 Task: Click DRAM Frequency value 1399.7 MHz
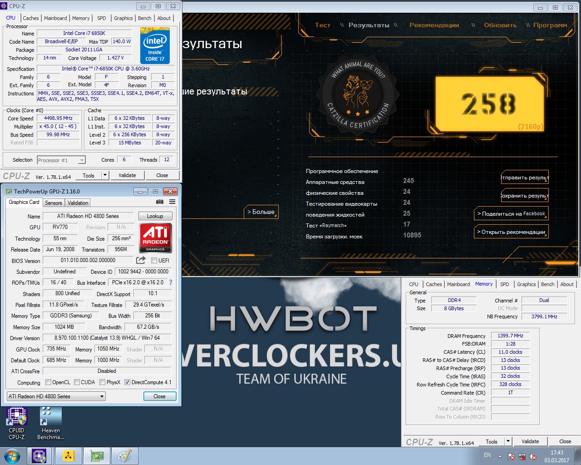tap(510, 336)
